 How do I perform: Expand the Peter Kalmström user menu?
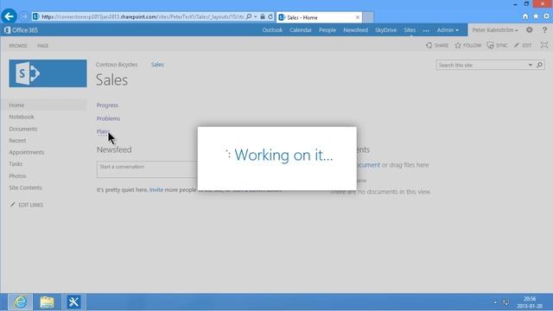495,30
